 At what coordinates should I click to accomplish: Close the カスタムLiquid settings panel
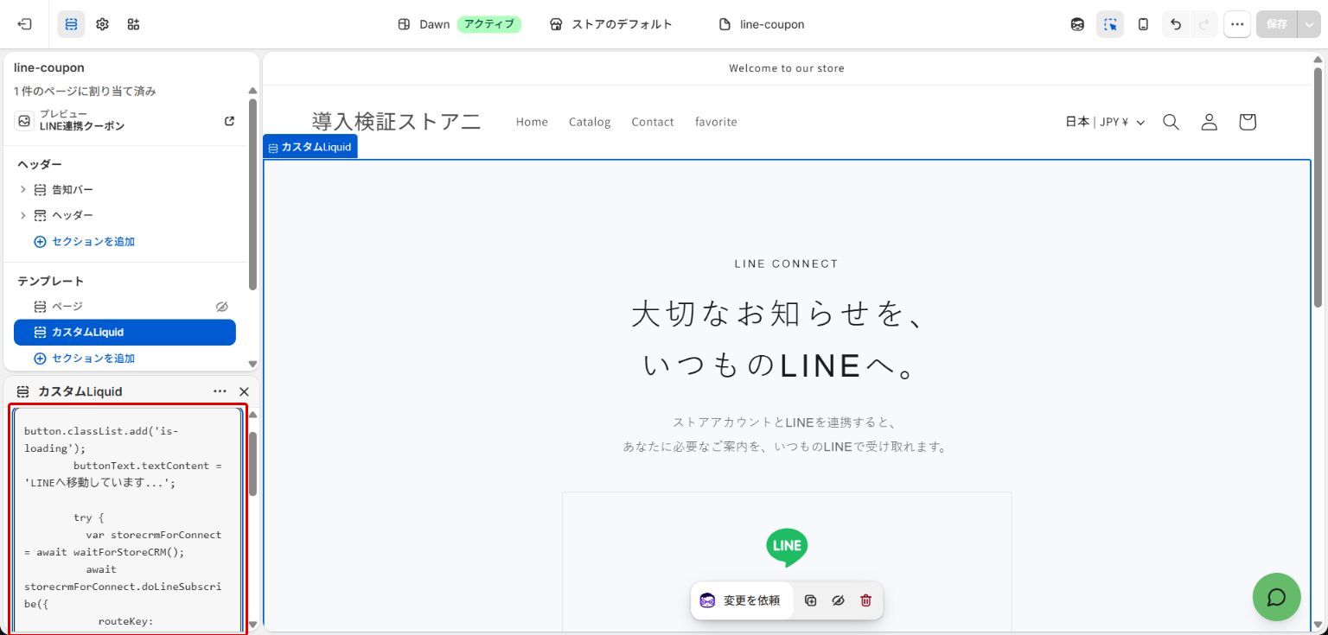(x=244, y=391)
